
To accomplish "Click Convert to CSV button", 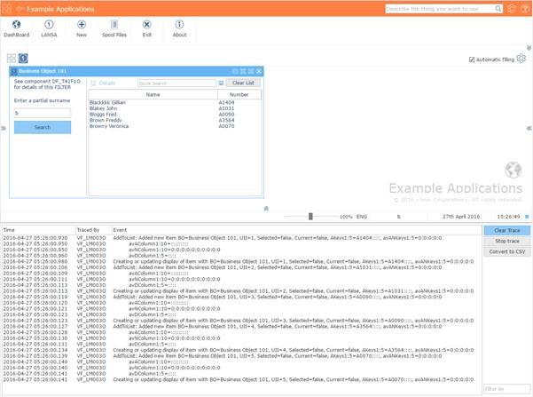I will pos(506,251).
